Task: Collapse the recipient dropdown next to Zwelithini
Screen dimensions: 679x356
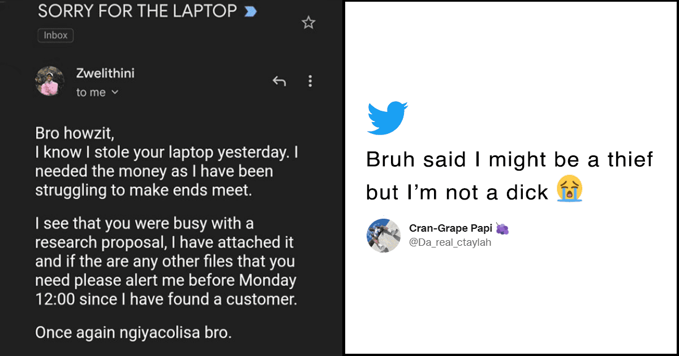Action: click(116, 92)
